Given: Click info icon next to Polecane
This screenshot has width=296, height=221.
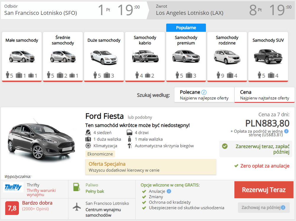Looking at the screenshot, I should point(204,92).
